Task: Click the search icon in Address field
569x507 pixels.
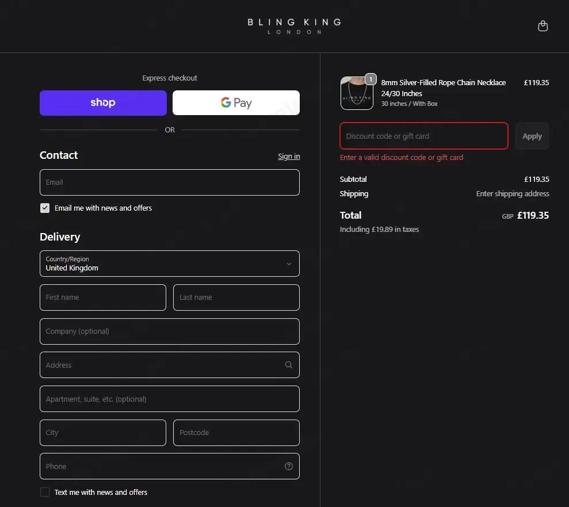Action: pyautogui.click(x=288, y=365)
